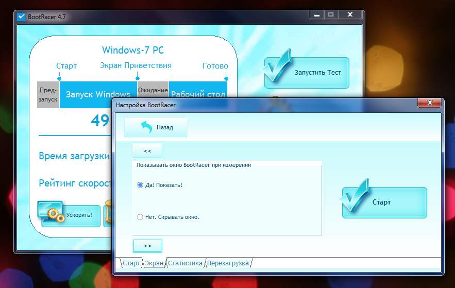Click the back arrow icon in settings

(147, 127)
